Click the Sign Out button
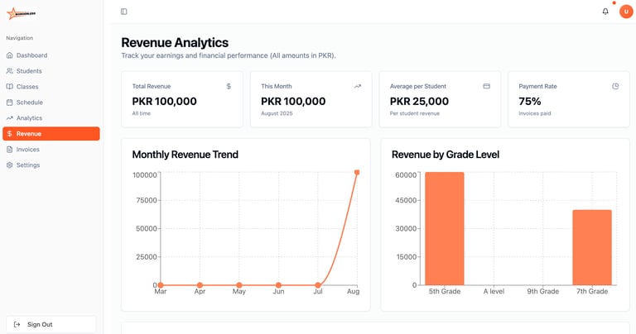The image size is (636, 334). (51, 324)
